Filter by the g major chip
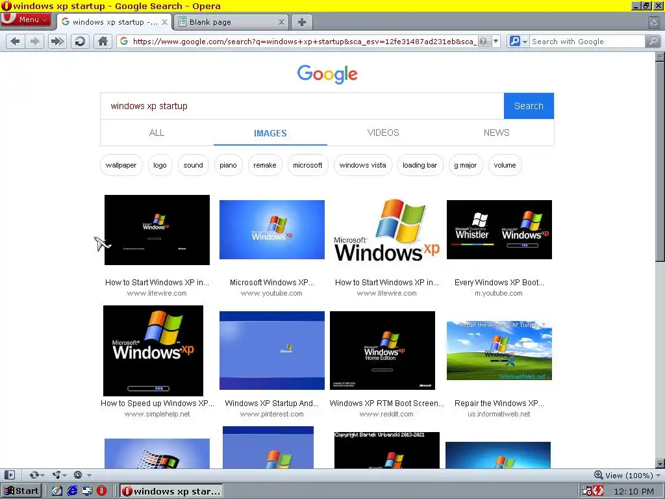This screenshot has height=499, width=665. pyautogui.click(x=465, y=165)
